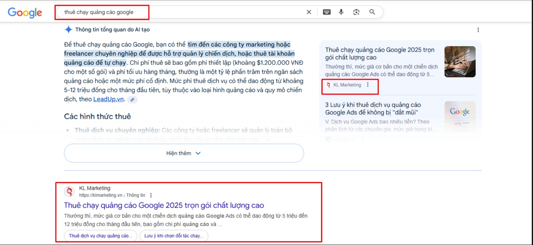
Task: Click KL Marketing favicon in the source card
Action: (x=328, y=85)
